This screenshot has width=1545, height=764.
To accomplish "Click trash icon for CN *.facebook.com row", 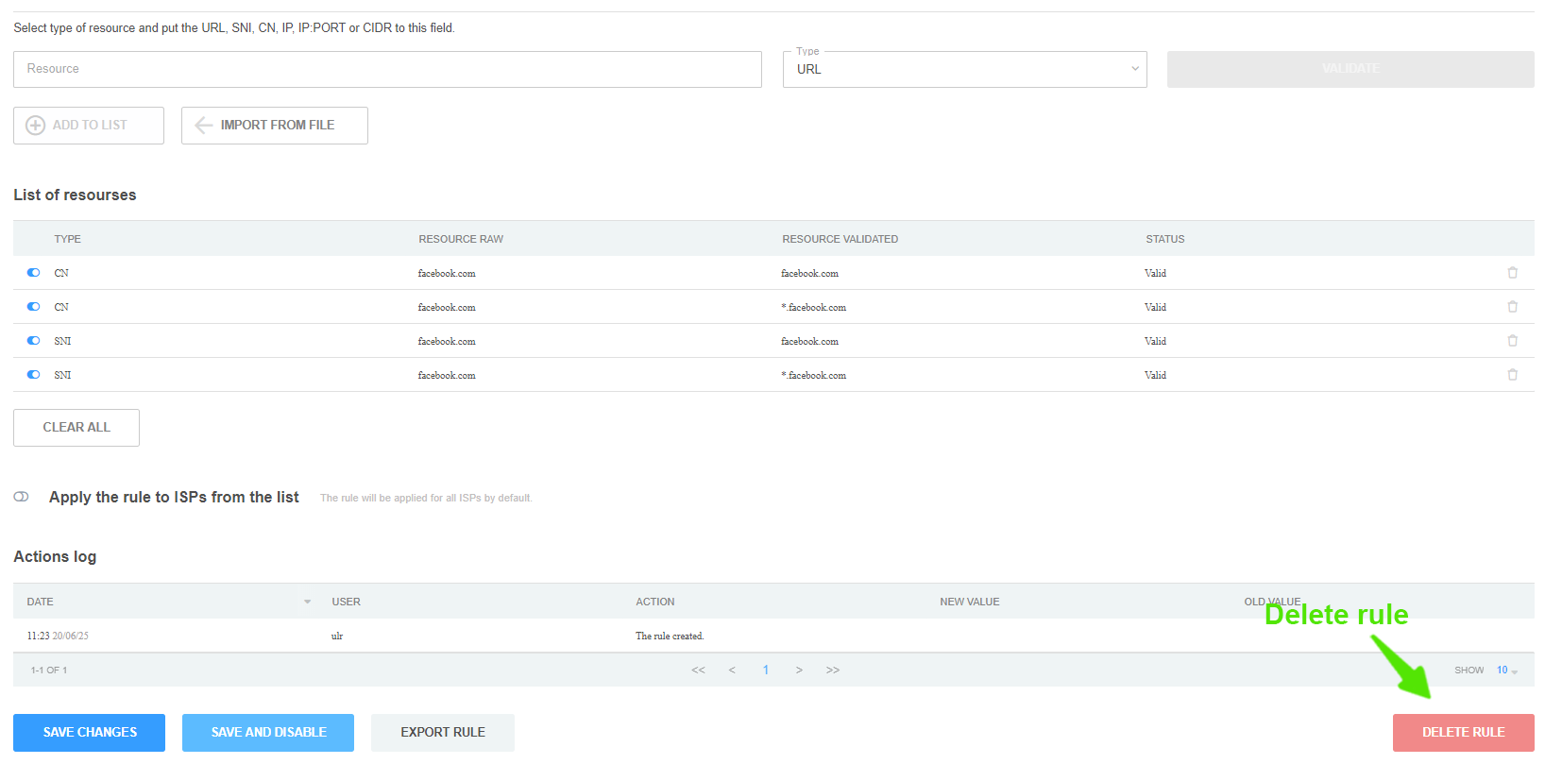I will pos(1512,307).
